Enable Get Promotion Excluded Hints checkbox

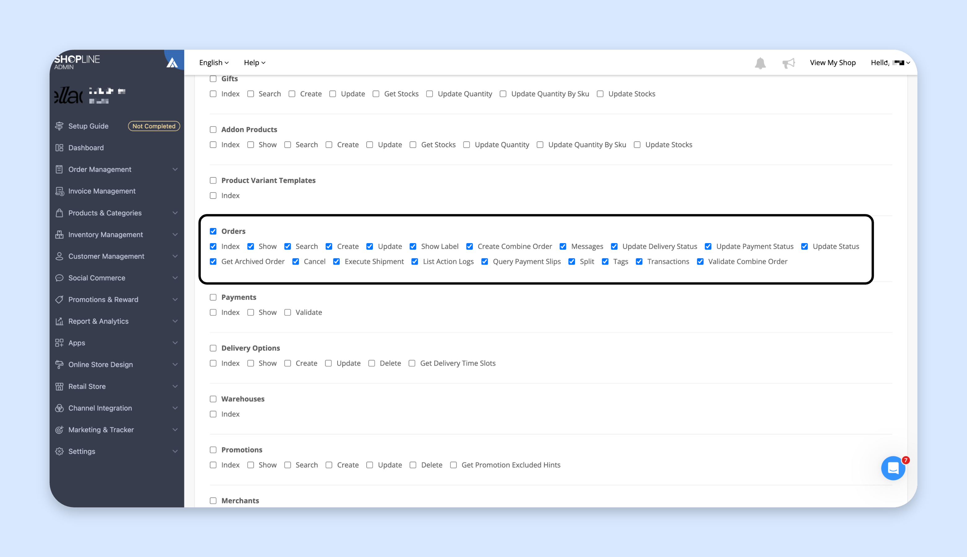454,465
